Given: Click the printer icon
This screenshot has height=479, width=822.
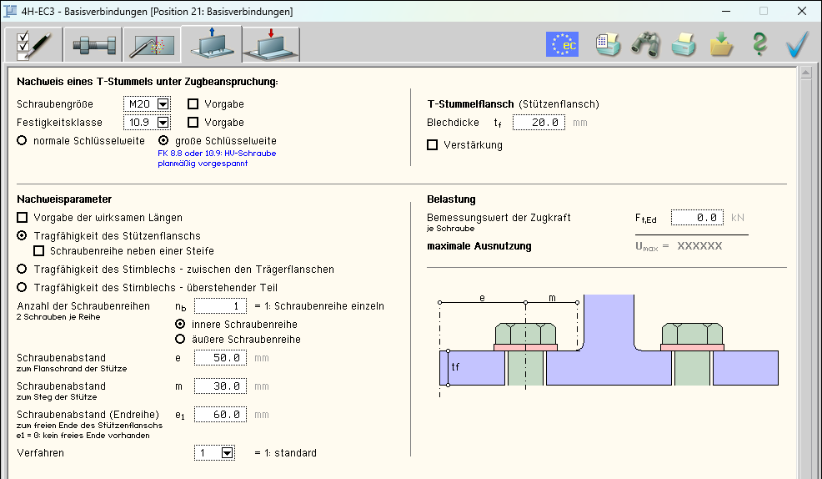Looking at the screenshot, I should click(684, 44).
